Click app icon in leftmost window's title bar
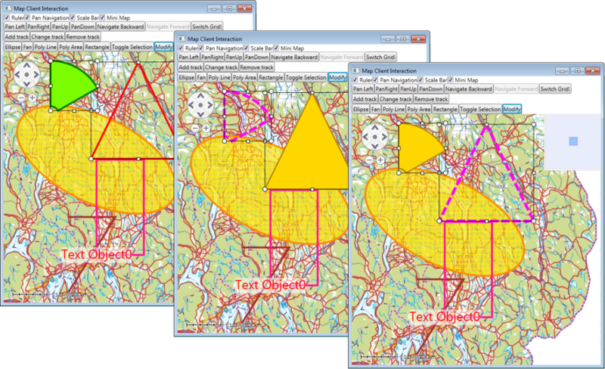Image resolution: width=605 pixels, height=369 pixels. pyautogui.click(x=8, y=8)
